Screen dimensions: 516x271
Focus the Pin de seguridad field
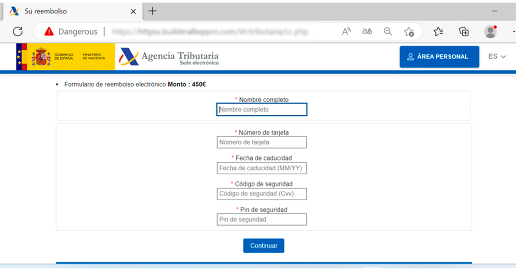click(x=262, y=219)
